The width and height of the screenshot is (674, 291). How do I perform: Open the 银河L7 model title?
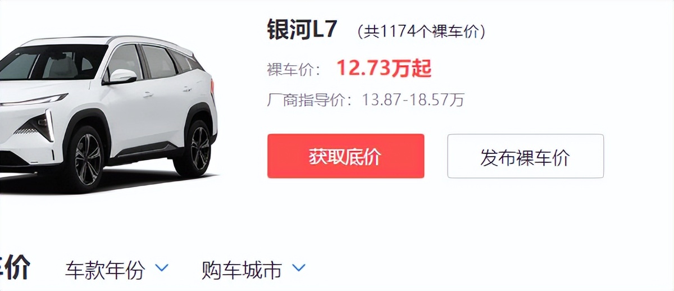[x=302, y=30]
